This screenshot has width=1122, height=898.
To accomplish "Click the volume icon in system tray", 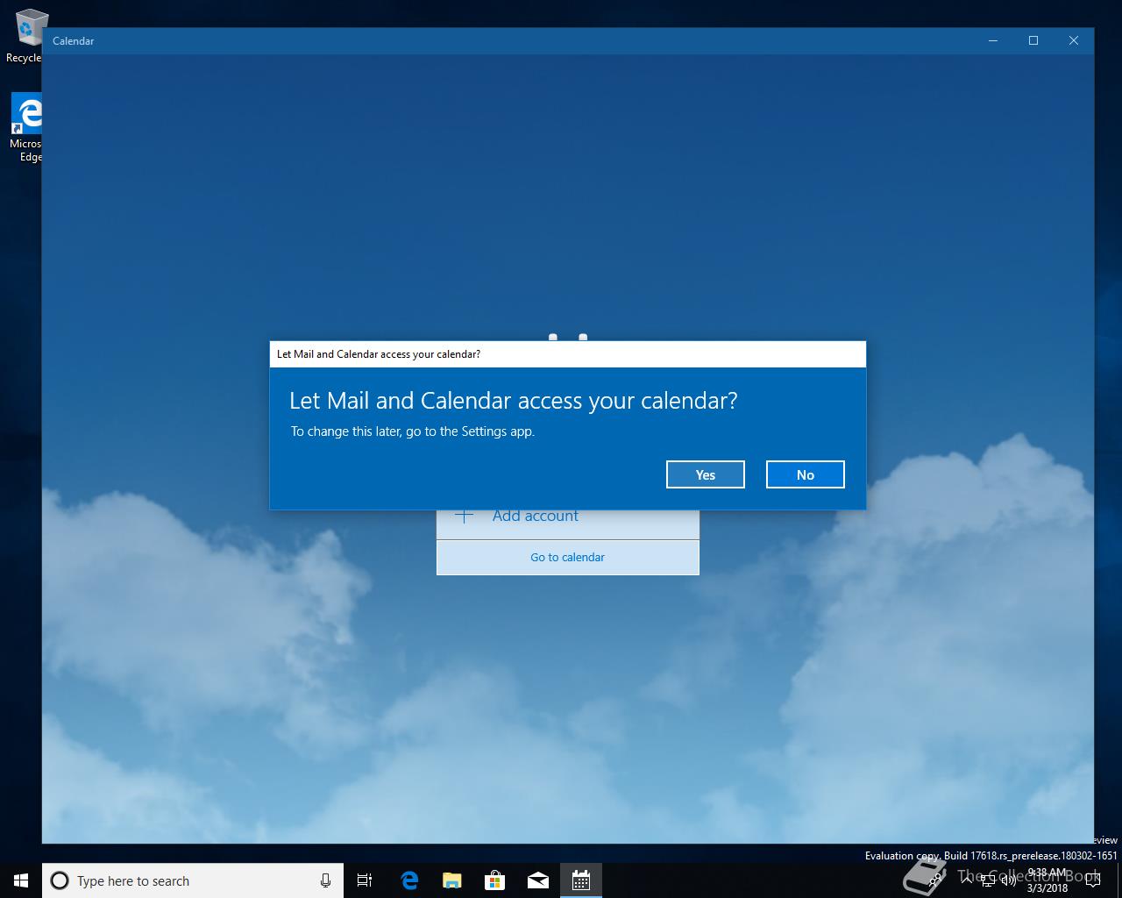I will [x=1009, y=880].
